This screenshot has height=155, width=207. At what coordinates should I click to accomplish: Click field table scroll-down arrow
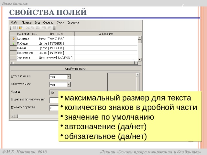139,59
